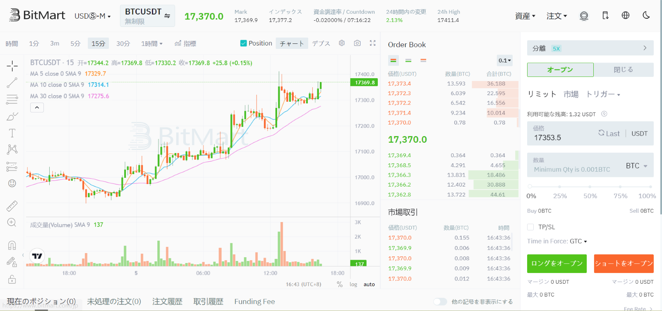Viewport: 662px width, 311px height.
Task: Select the trend line drawing tool
Action: coord(12,83)
